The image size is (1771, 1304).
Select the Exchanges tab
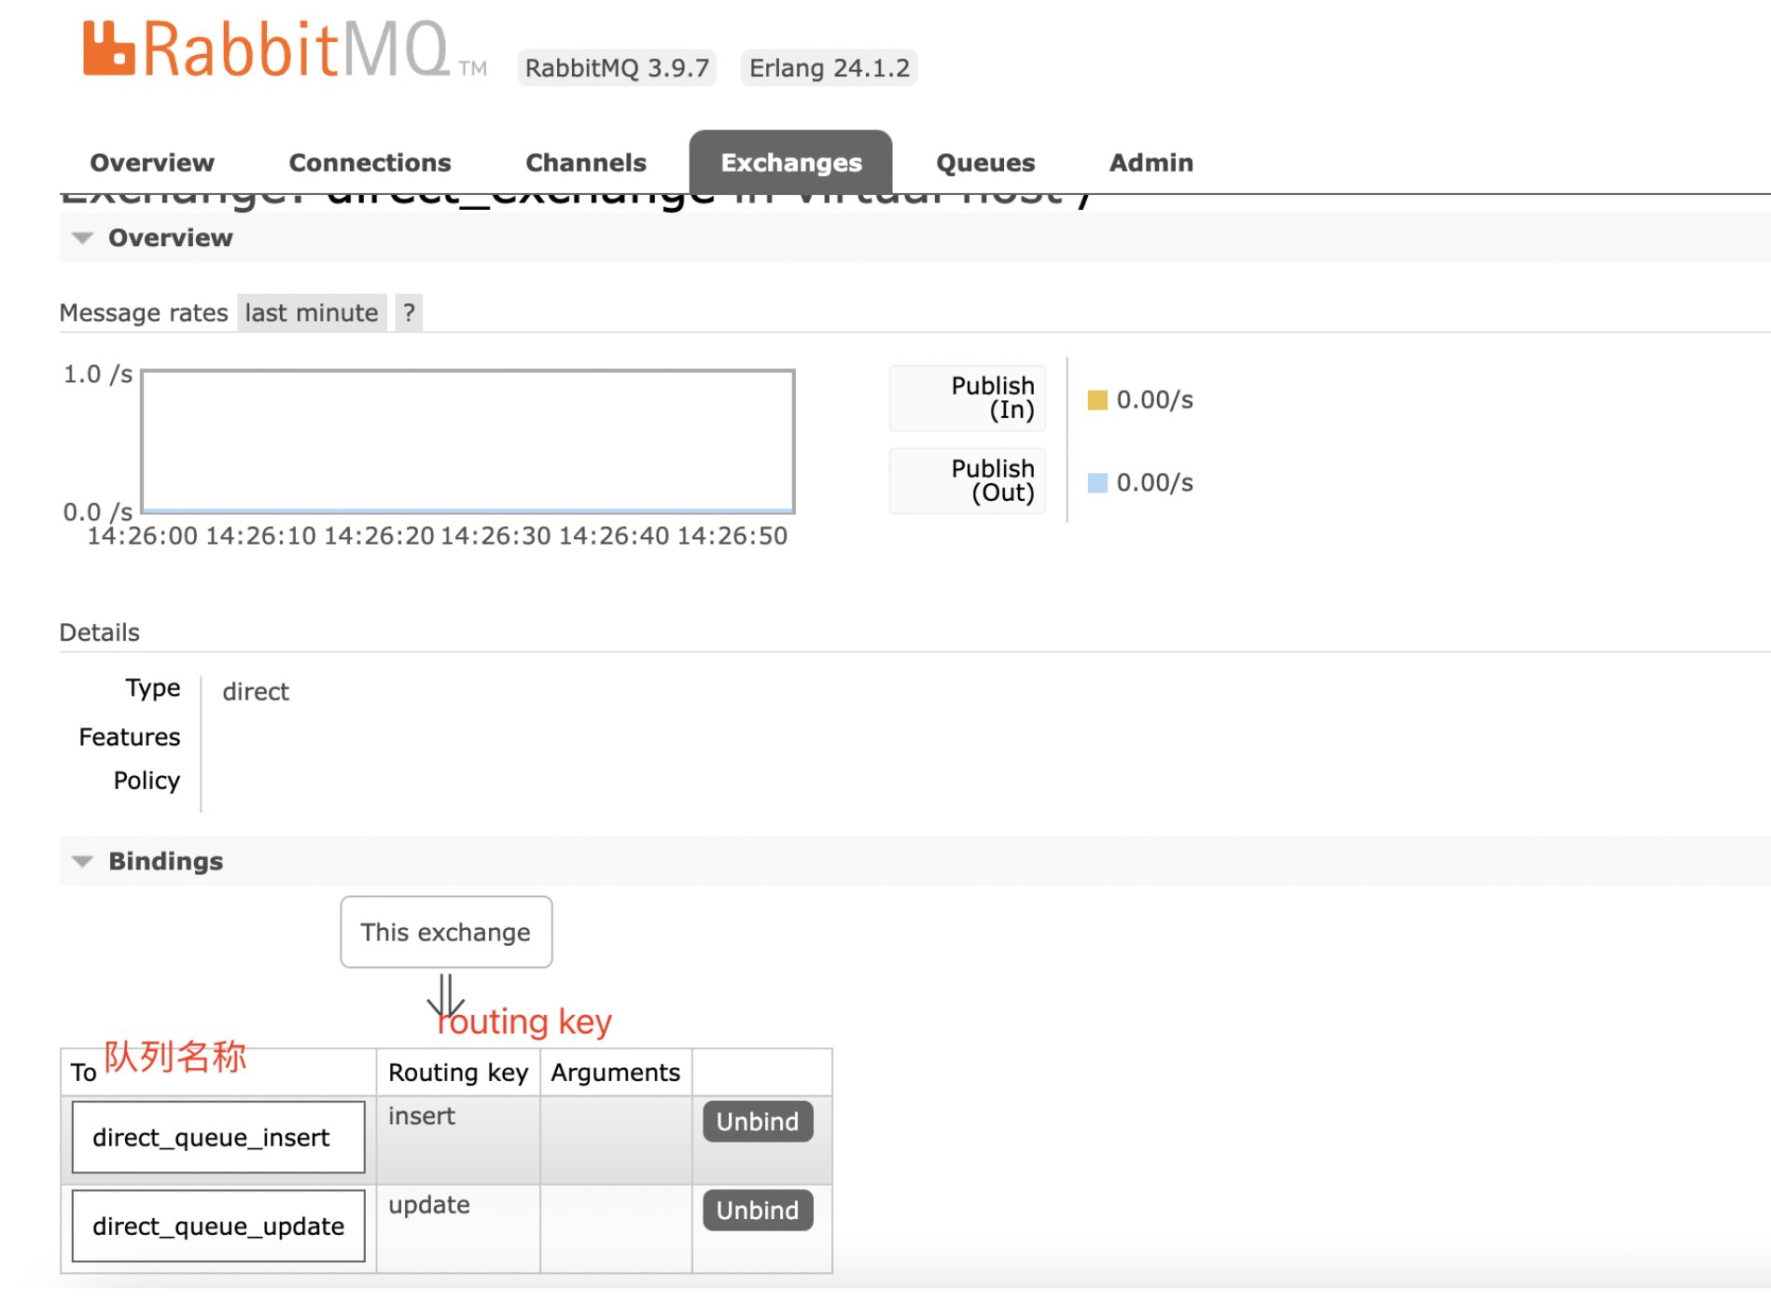(x=790, y=162)
